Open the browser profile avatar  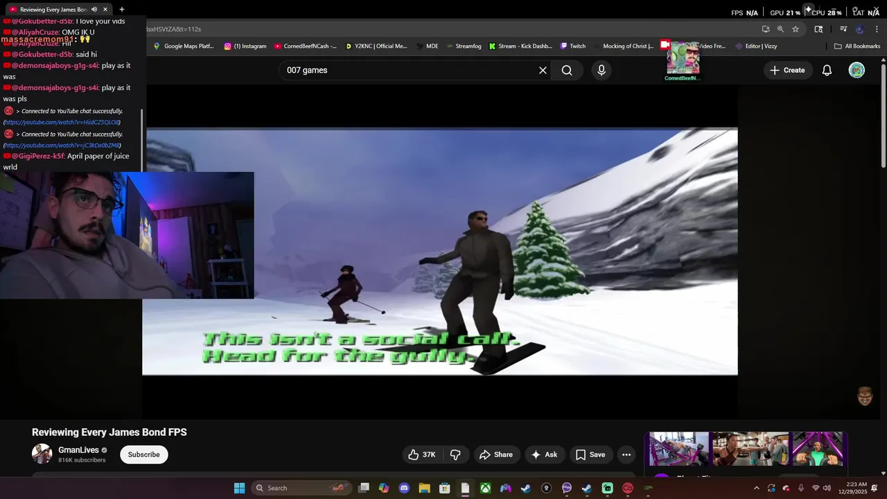pos(860,29)
